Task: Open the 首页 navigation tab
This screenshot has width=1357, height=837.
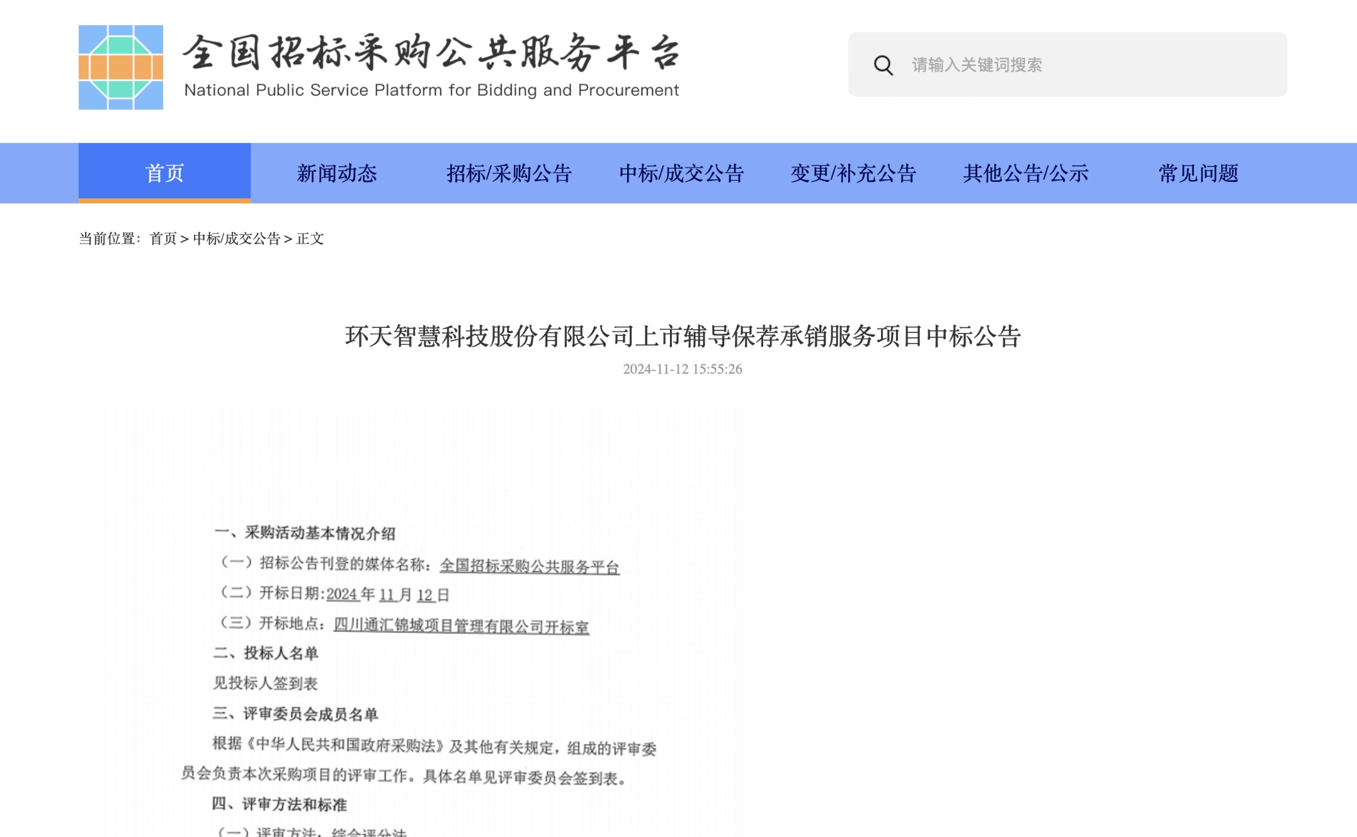Action: tap(164, 173)
